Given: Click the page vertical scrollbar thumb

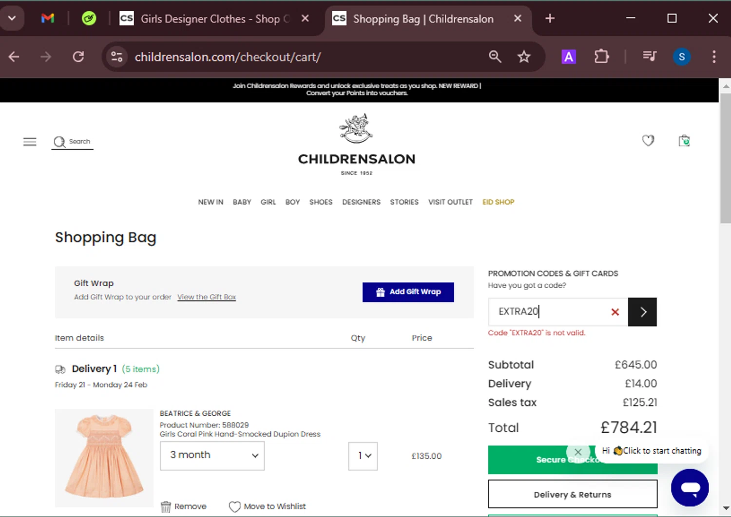Looking at the screenshot, I should pos(726,158).
